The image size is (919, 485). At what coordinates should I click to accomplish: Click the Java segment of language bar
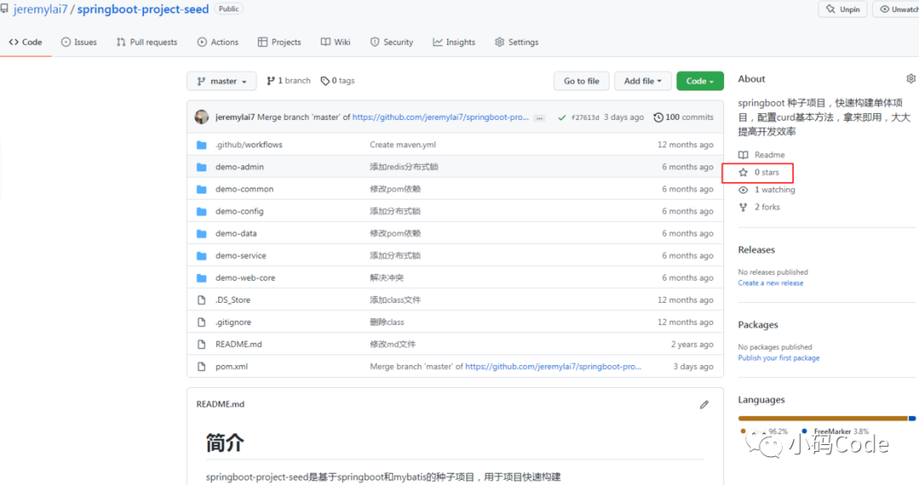(823, 419)
